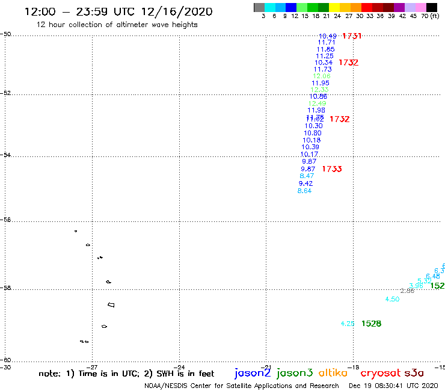
Task: Click the gray 3 ft legend swatch
Action: (259, 7)
